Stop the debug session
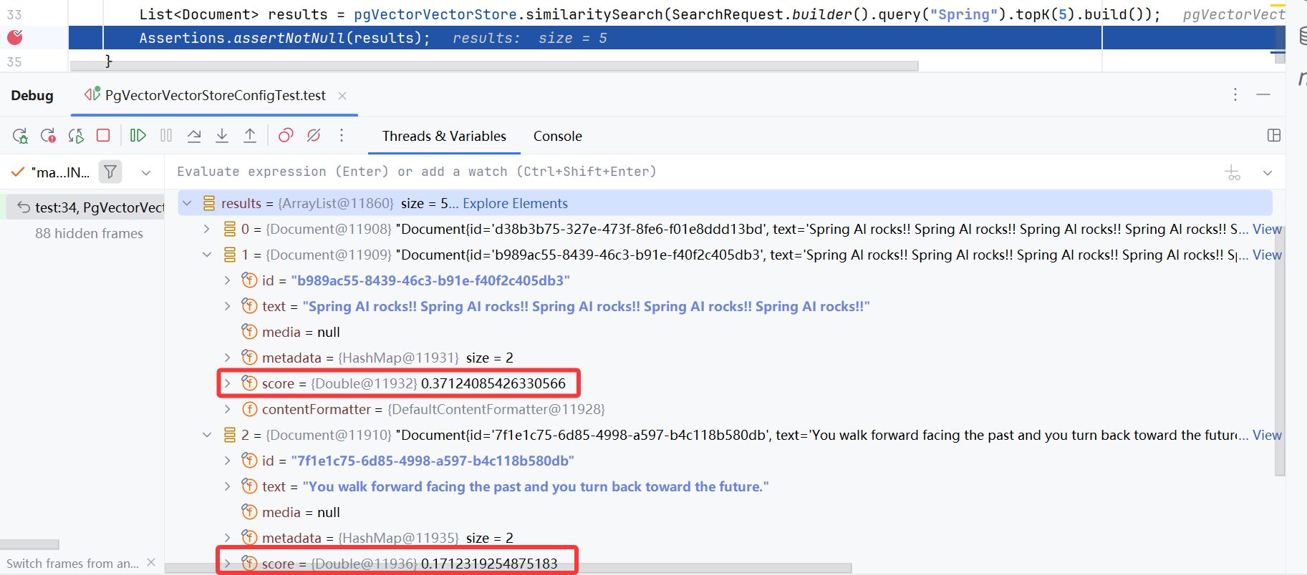Viewport: 1307px width, 575px height. (103, 135)
